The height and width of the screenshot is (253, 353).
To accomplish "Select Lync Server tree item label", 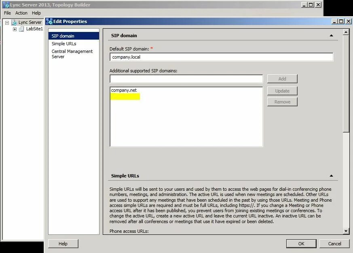I will tap(30, 22).
